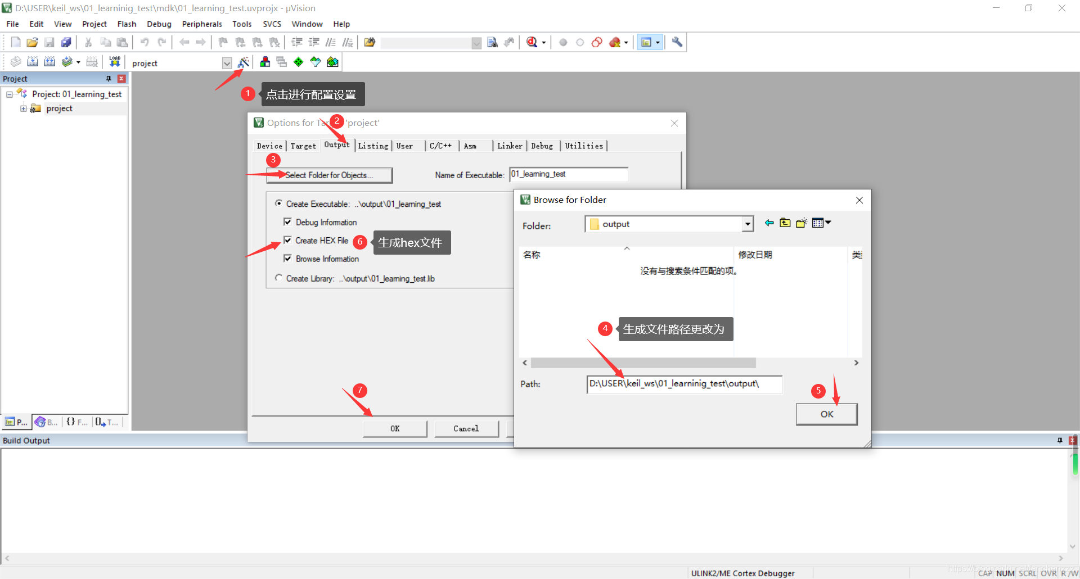Click the horizontal scrollbar in folder list
The height and width of the screenshot is (579, 1080).
[x=643, y=363]
